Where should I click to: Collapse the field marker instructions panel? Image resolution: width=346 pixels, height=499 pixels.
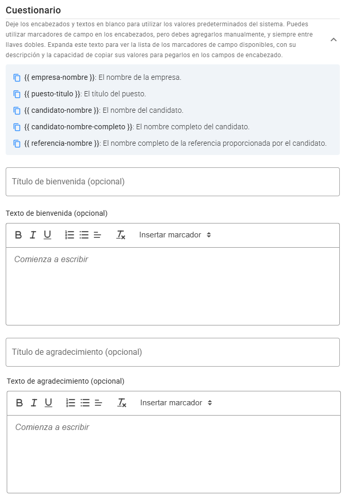[334, 39]
